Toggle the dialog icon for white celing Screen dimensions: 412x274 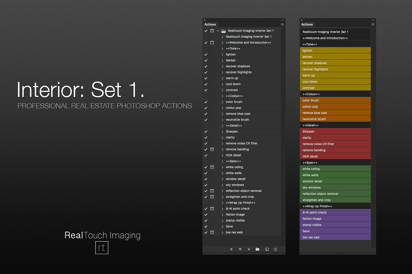212,167
